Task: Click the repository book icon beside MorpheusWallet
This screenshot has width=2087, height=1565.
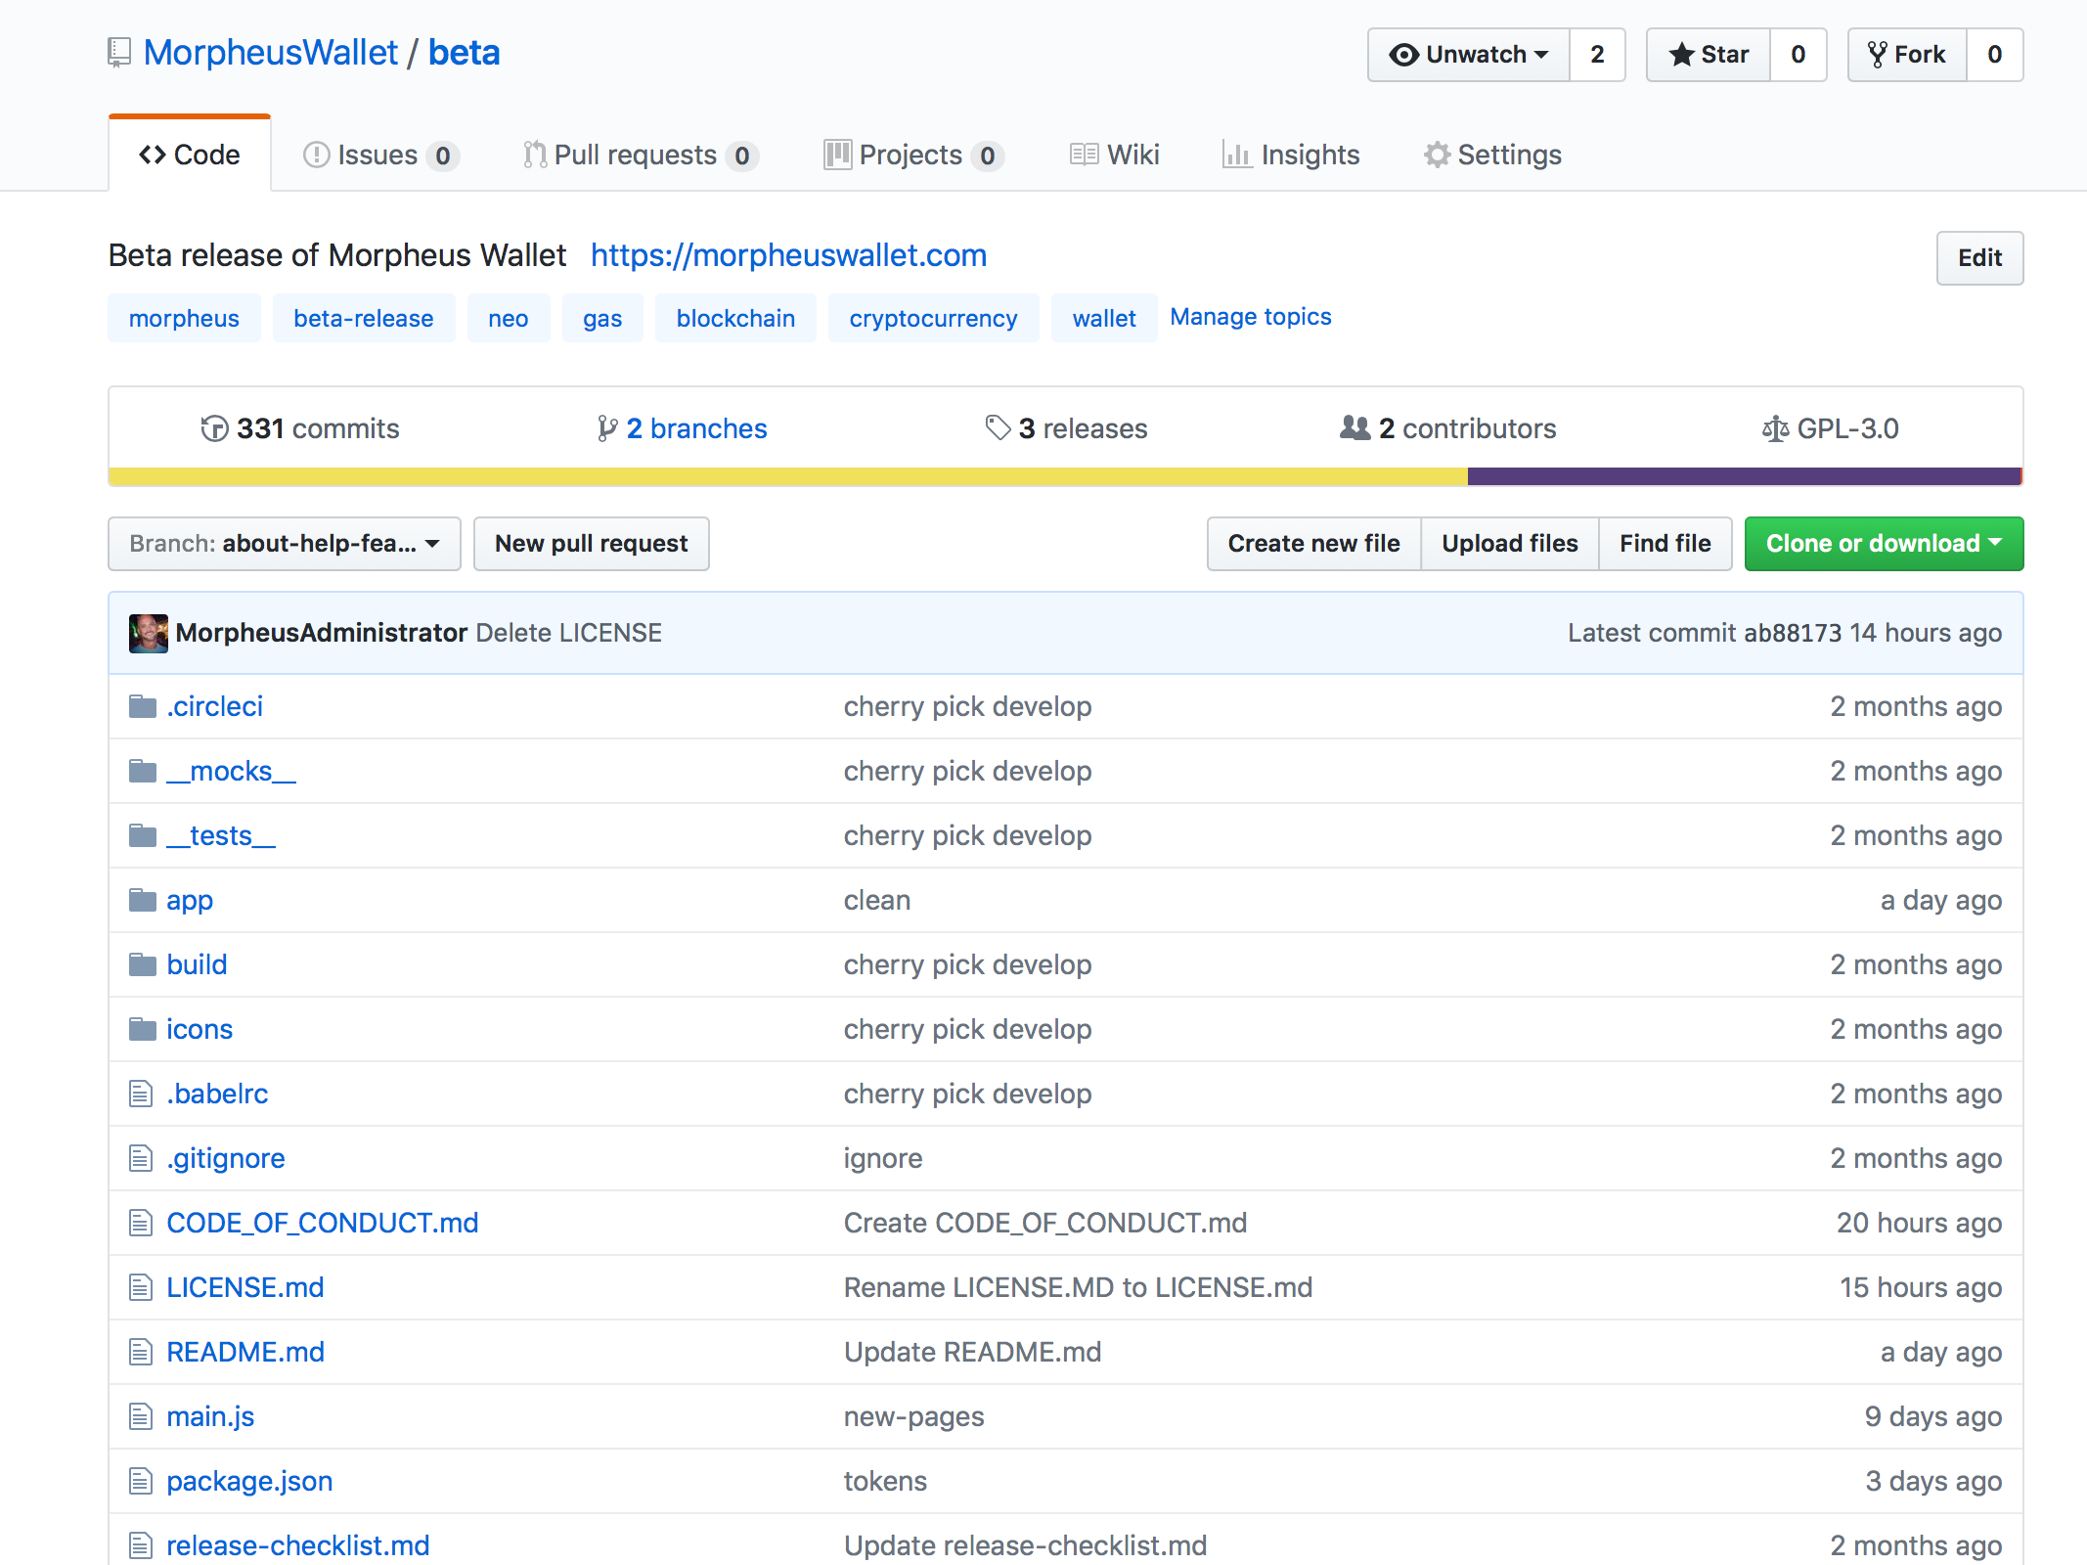Action: pyautogui.click(x=119, y=53)
